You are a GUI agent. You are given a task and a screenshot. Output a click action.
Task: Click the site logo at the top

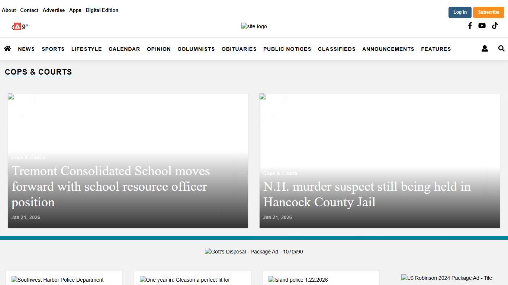pyautogui.click(x=254, y=26)
